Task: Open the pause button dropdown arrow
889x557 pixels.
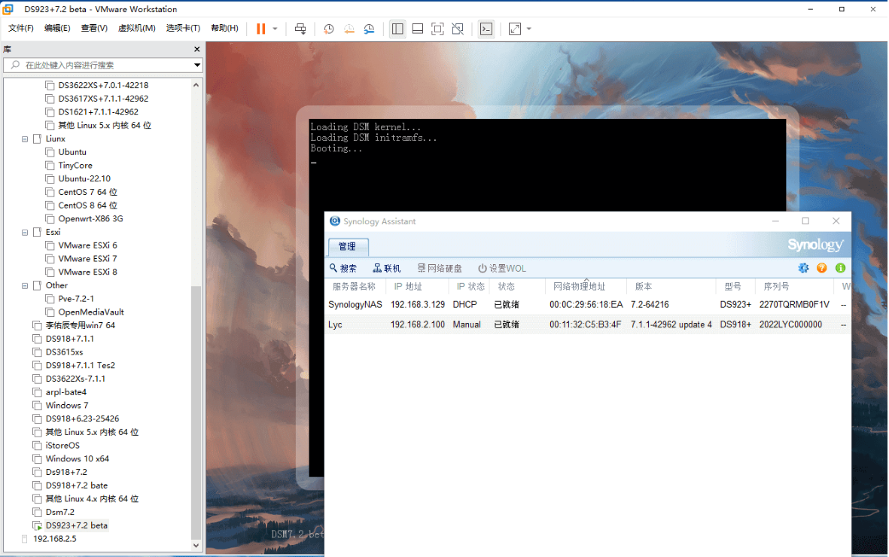Action: pos(275,29)
